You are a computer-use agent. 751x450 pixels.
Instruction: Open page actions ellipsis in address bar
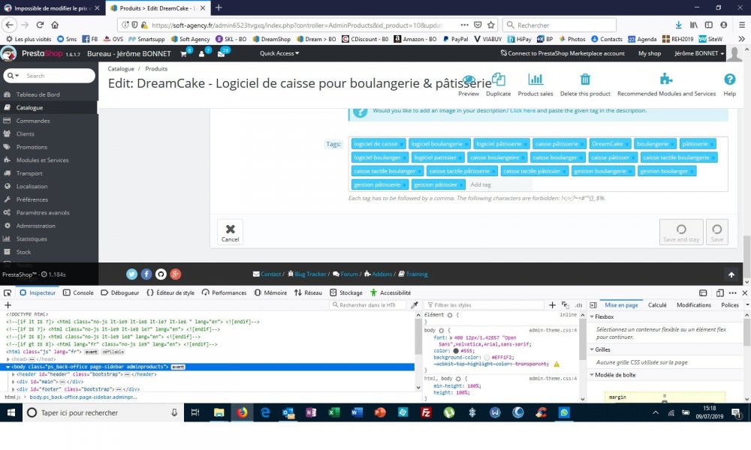coord(464,25)
